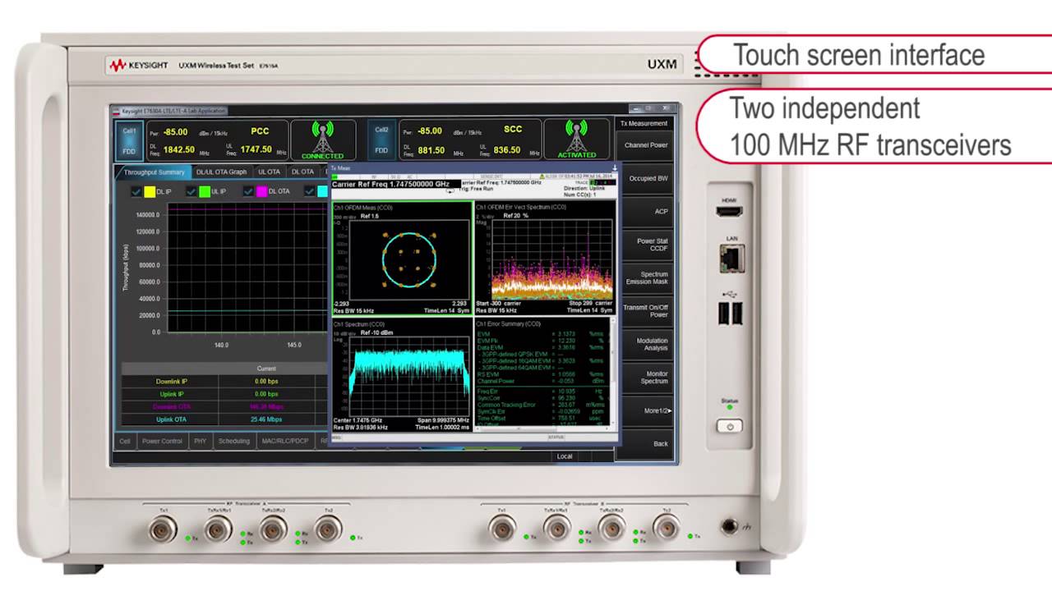Select the Ch1 OFDM Meas constellation plot
This screenshot has width=1052, height=591.
click(x=401, y=258)
